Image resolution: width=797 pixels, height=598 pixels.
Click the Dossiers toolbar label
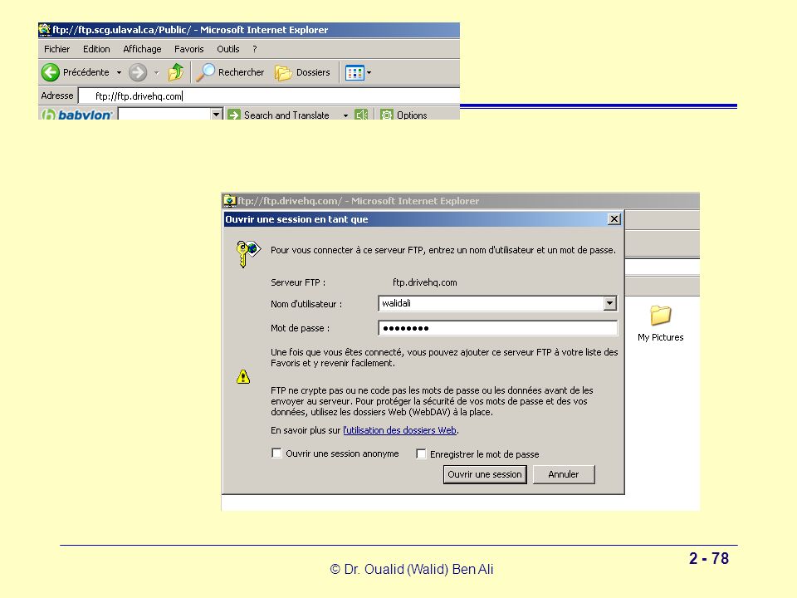pyautogui.click(x=313, y=72)
